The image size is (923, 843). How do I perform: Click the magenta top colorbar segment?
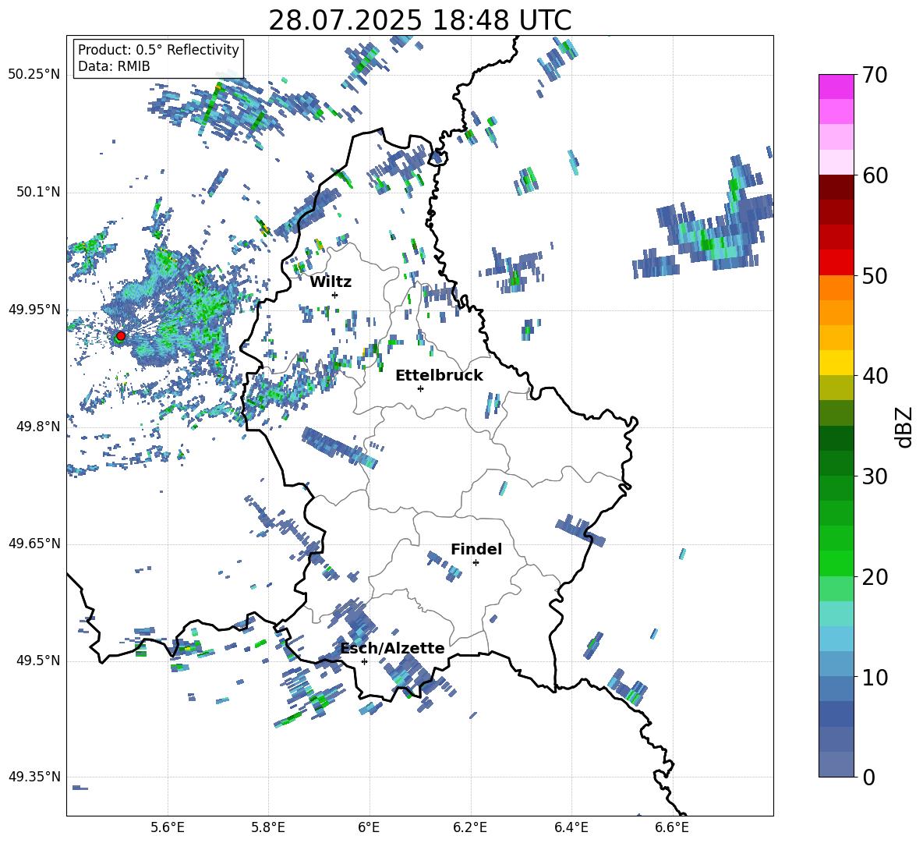pyautogui.click(x=836, y=87)
